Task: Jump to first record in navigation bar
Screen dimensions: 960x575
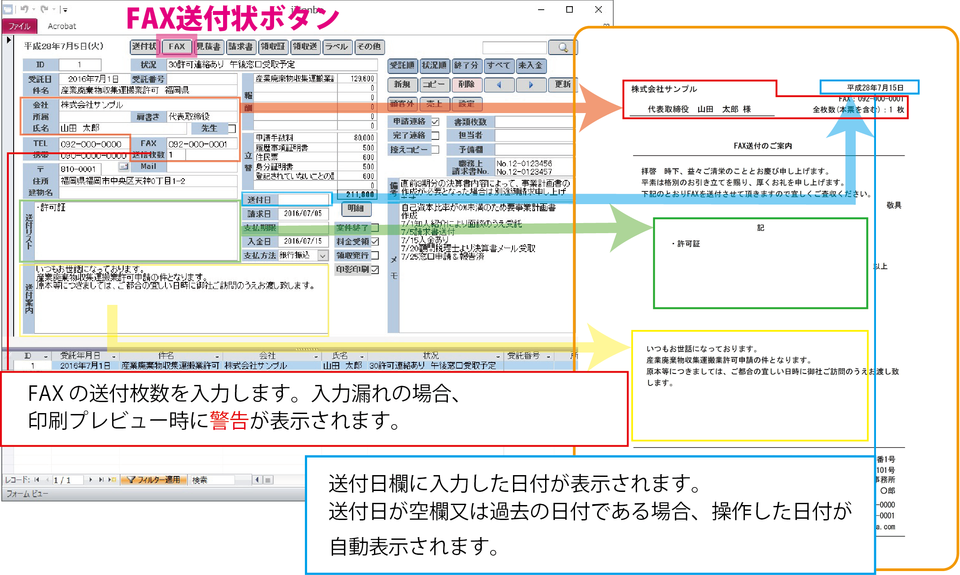Action: (37, 480)
